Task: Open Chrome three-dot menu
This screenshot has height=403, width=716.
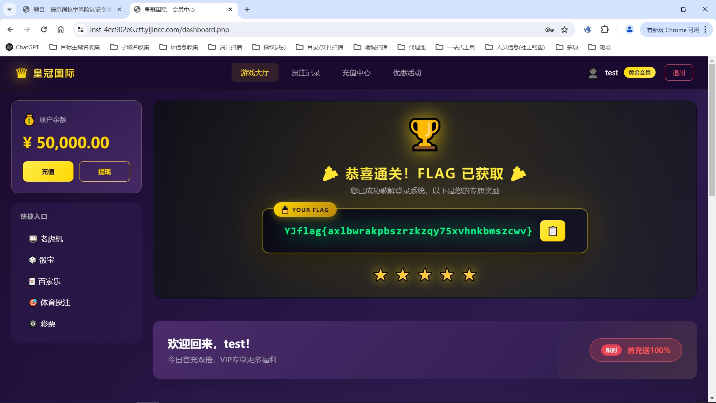Action: tap(705, 30)
